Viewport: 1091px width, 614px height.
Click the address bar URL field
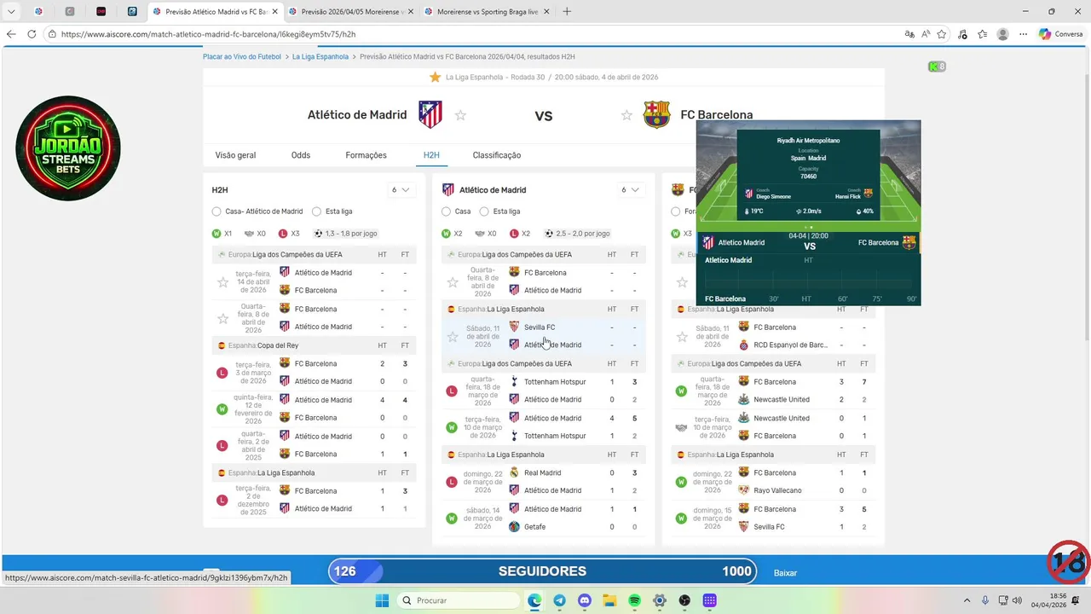[x=477, y=34]
